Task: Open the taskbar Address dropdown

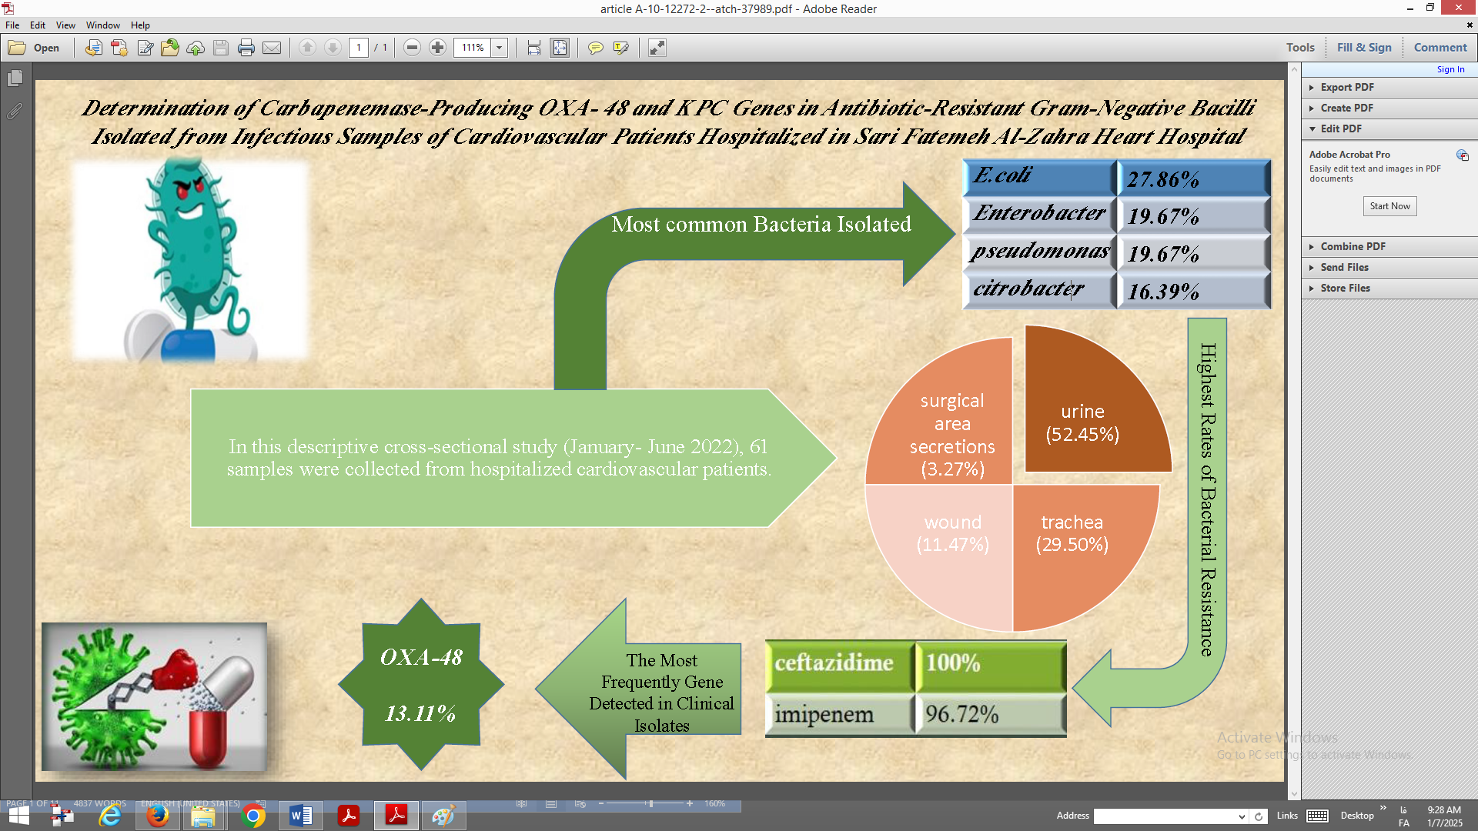Action: [x=1241, y=816]
